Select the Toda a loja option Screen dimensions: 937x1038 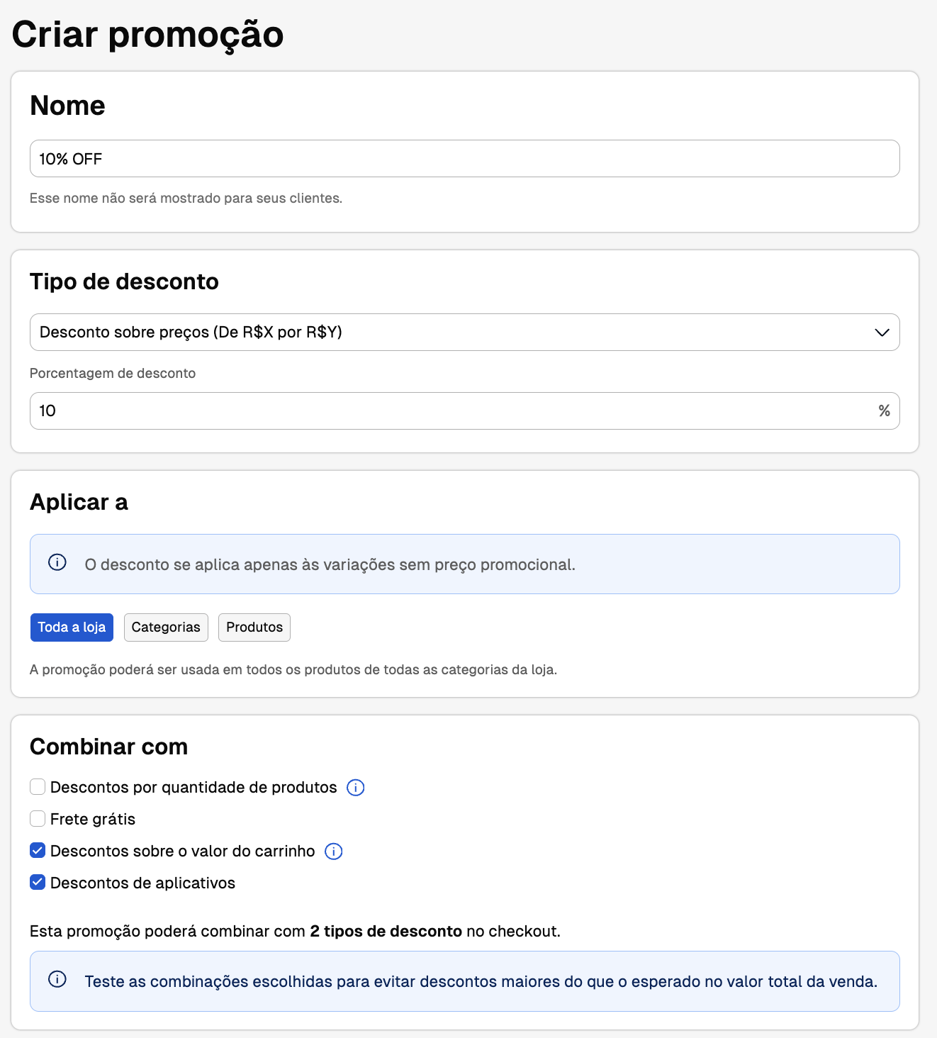pyautogui.click(x=72, y=627)
